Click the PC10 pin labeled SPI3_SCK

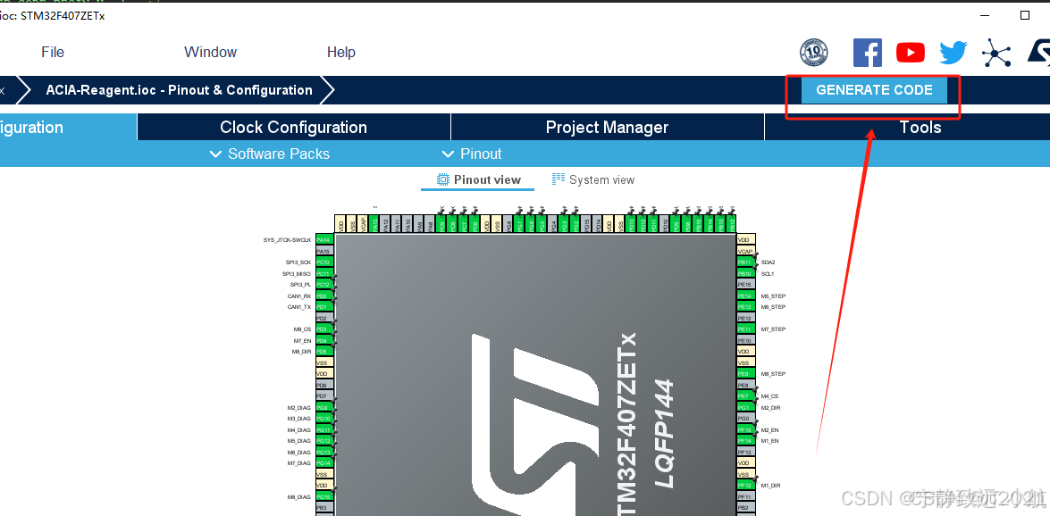click(324, 262)
